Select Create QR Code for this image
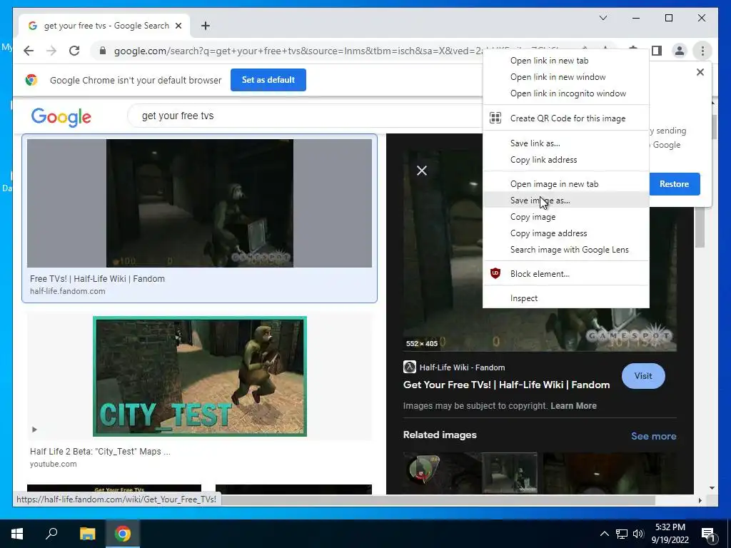This screenshot has width=731, height=548. pyautogui.click(x=566, y=118)
